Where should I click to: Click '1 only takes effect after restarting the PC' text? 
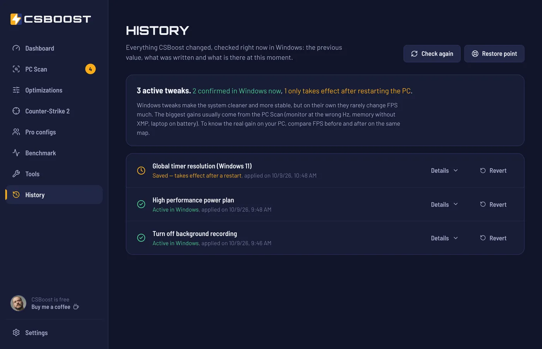[x=347, y=91]
